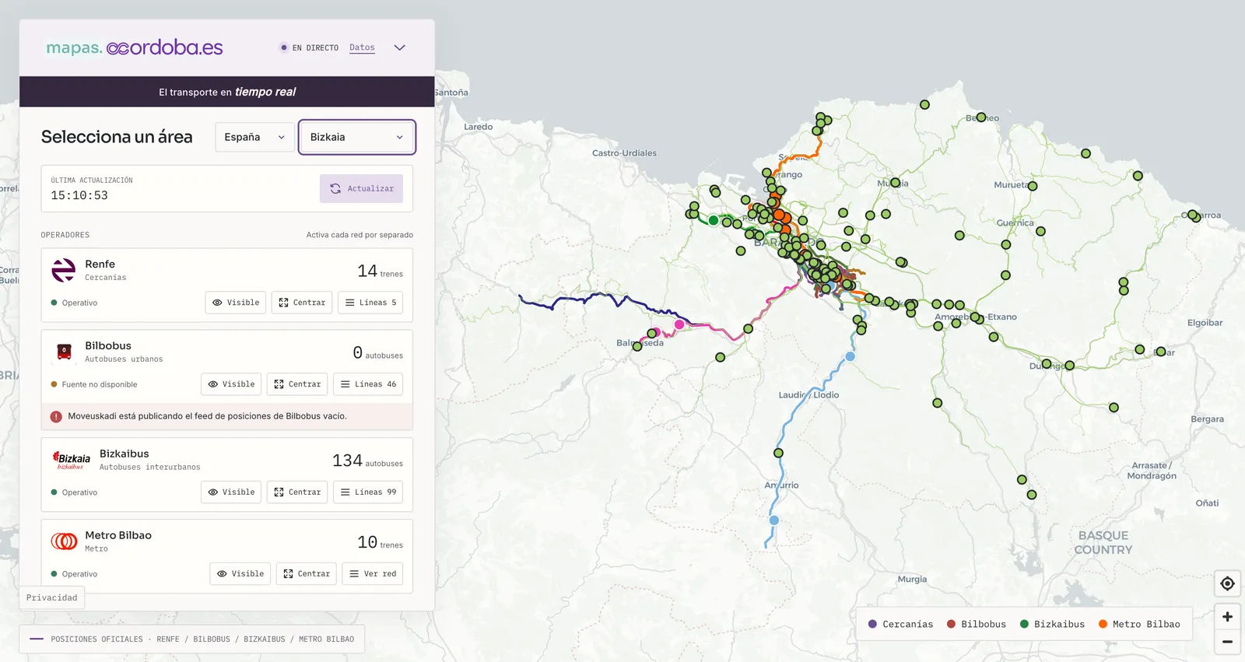Click the Bilbobus feed warning icon
Image resolution: width=1245 pixels, height=662 pixels.
56,416
